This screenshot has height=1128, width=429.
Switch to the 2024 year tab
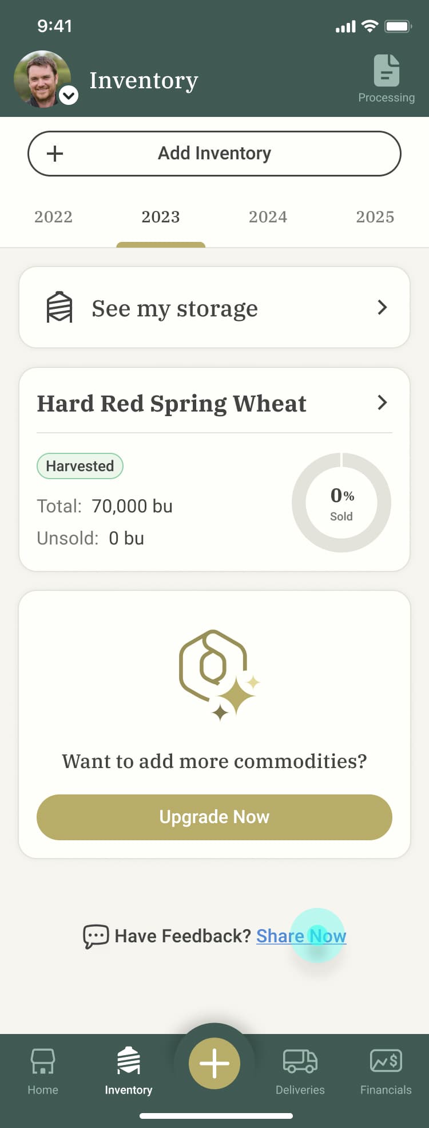pyautogui.click(x=268, y=217)
